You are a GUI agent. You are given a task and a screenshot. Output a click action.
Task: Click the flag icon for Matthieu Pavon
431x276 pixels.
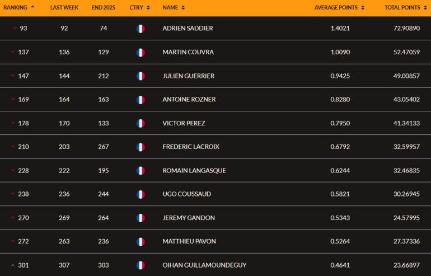pyautogui.click(x=140, y=241)
